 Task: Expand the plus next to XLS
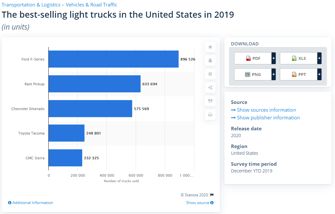tap(320, 59)
